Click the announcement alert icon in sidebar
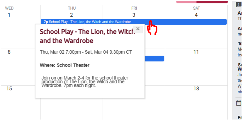 (x=239, y=5)
